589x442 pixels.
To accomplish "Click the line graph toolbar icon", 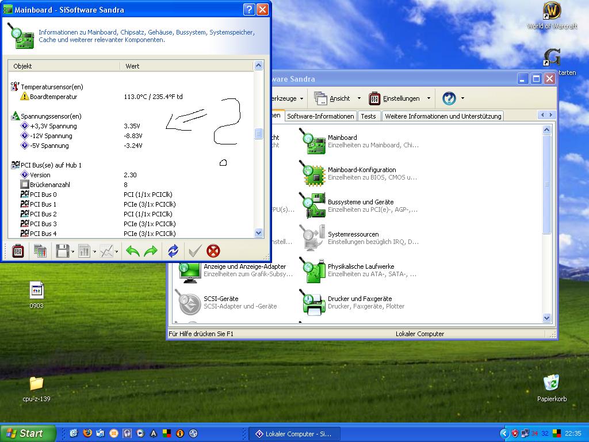I will pyautogui.click(x=106, y=251).
